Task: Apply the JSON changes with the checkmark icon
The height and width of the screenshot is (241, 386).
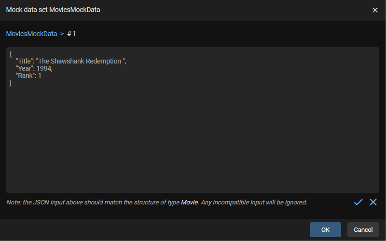Action: tap(358, 203)
